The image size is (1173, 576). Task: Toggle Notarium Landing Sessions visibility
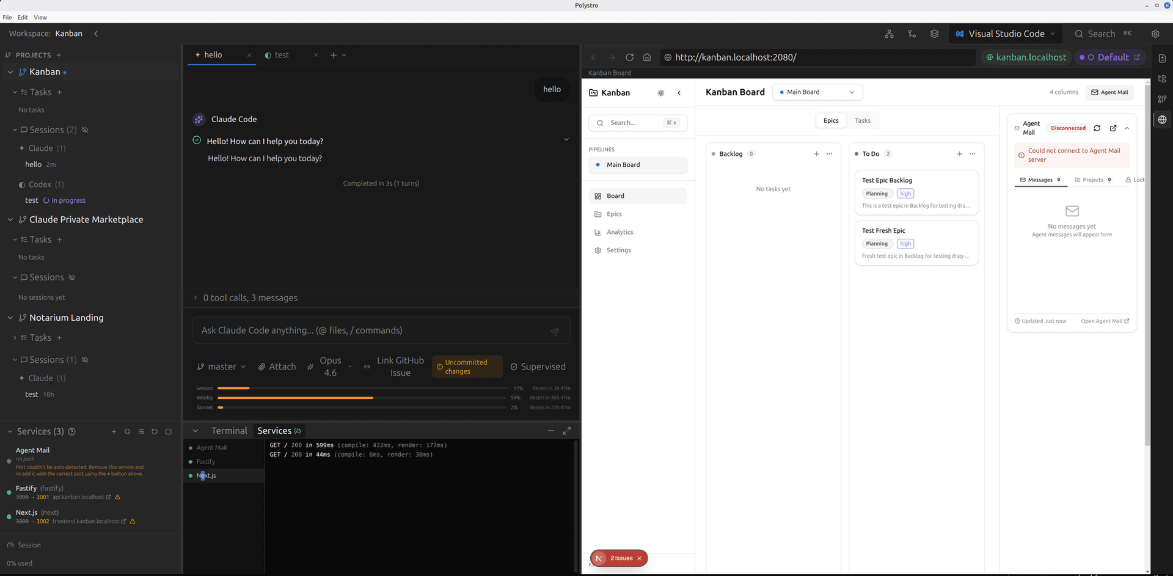85,360
